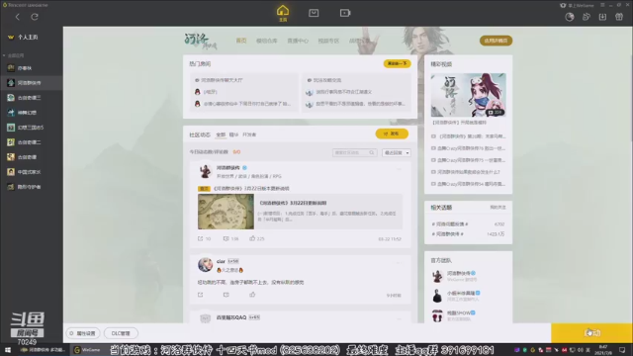This screenshot has width=633, height=356.
Task: Select the 中国式家长 game in sidebar
Action: click(32, 172)
